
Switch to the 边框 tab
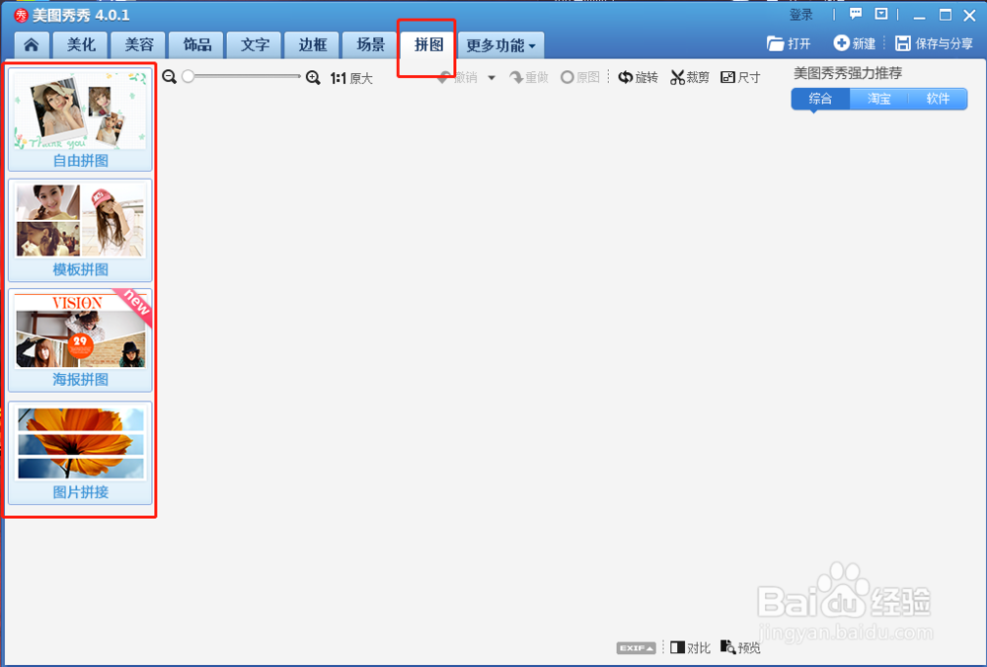[312, 44]
